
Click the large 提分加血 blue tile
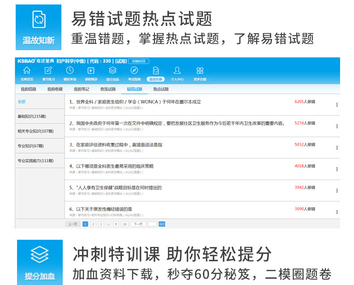point(40,262)
